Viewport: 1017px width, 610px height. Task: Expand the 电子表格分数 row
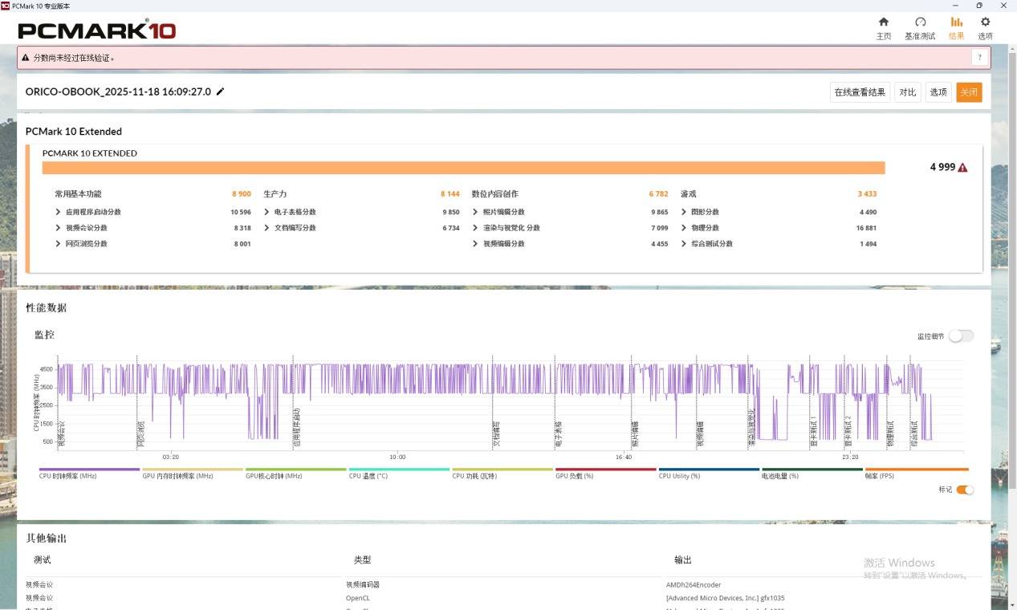point(267,212)
